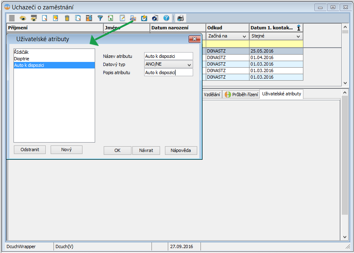Export to Excel via toolbar icon
Viewport: 354px width, 253px height.
pyautogui.click(x=111, y=18)
